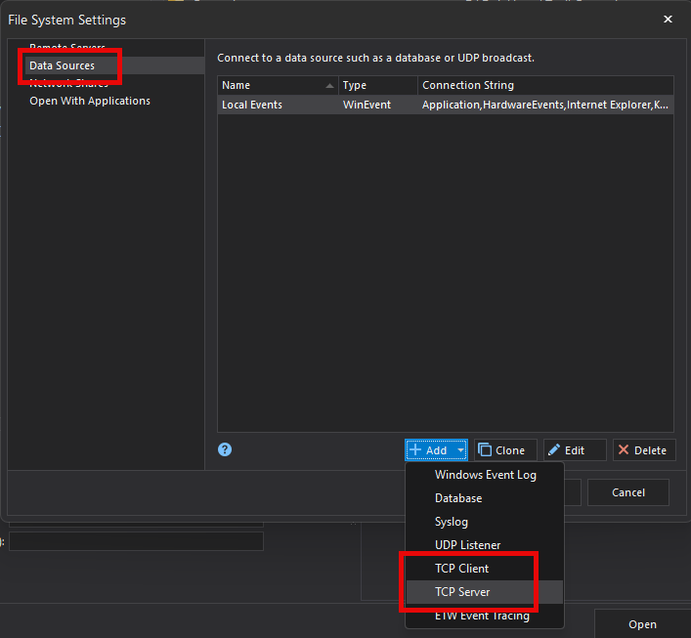Screen dimensions: 691x638
Task: Choose ETW Event Tracing from Add menu
Action: 485,616
